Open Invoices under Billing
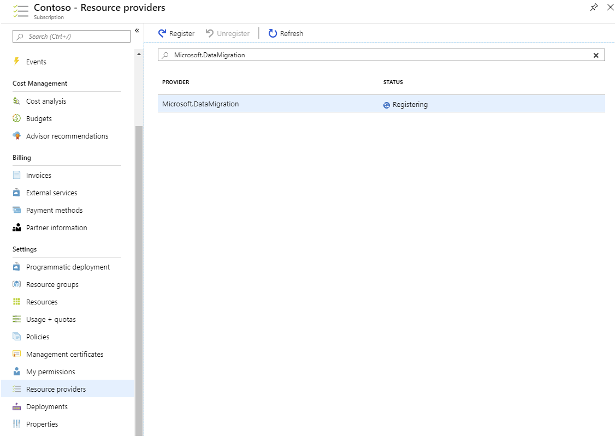 [x=38, y=175]
